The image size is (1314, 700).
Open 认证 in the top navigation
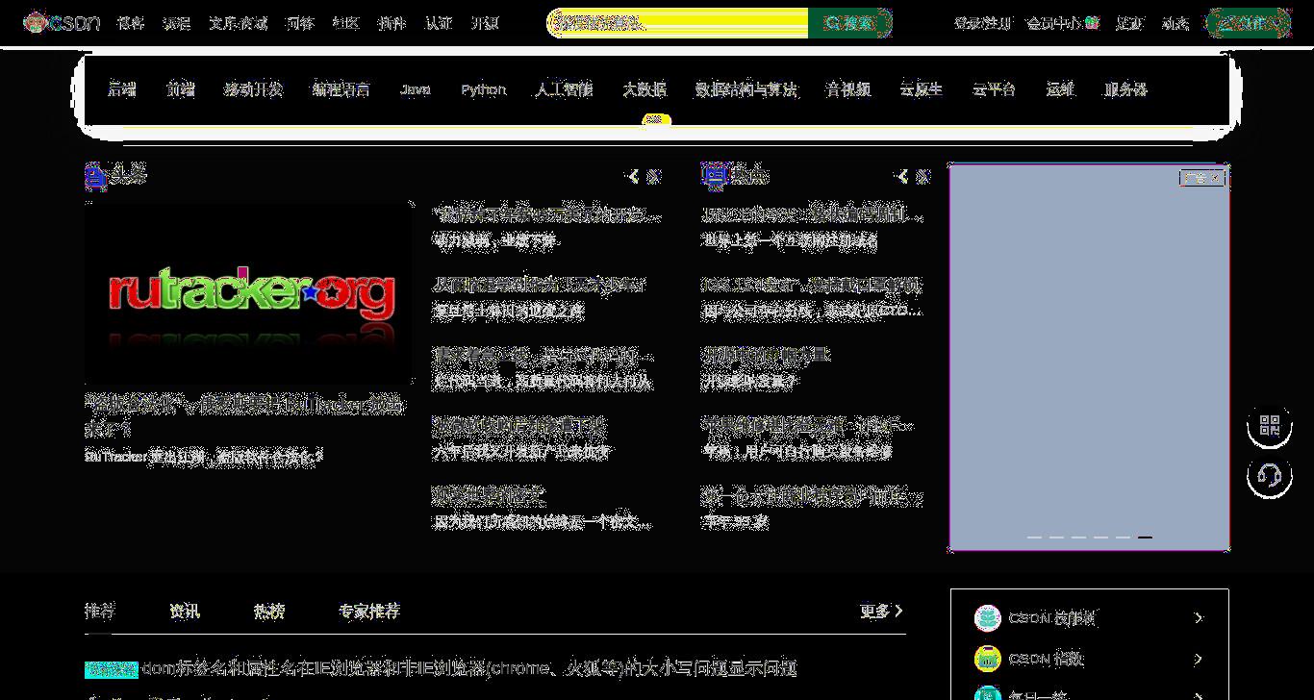click(x=439, y=23)
